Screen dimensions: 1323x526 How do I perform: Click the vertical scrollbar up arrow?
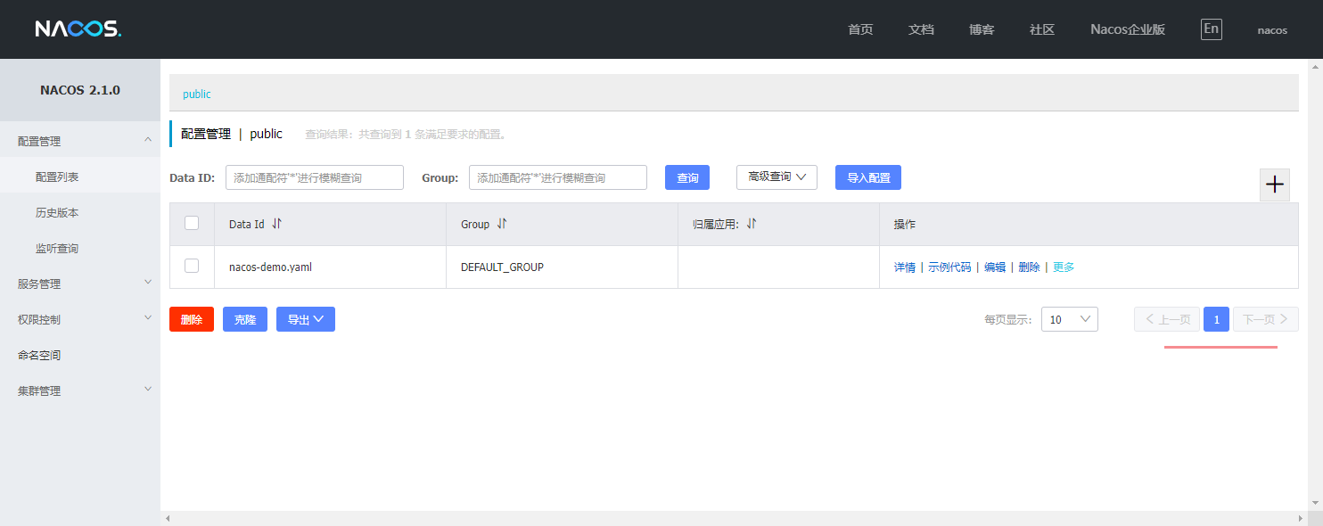point(1315,66)
